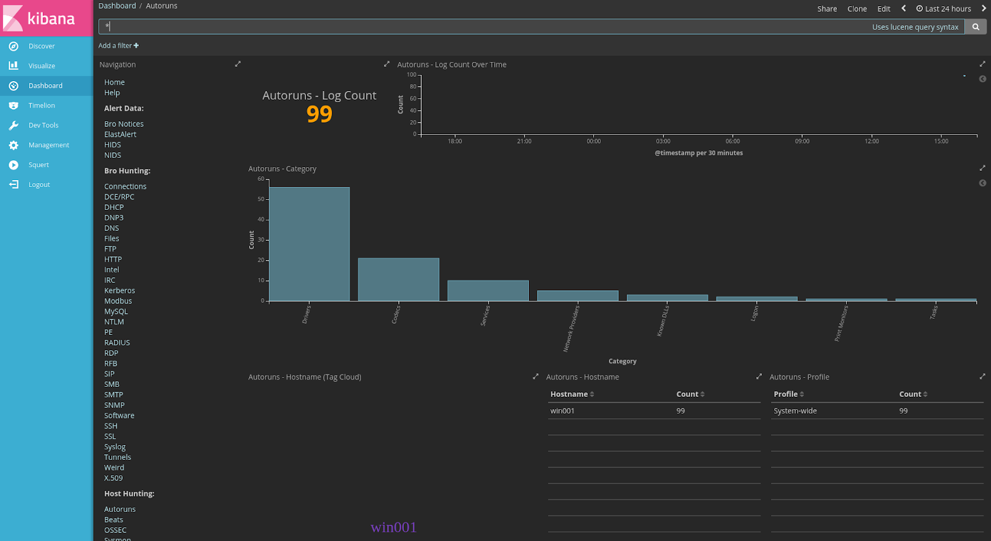
Task: Open the Bro Notices link
Action: pyautogui.click(x=124, y=124)
